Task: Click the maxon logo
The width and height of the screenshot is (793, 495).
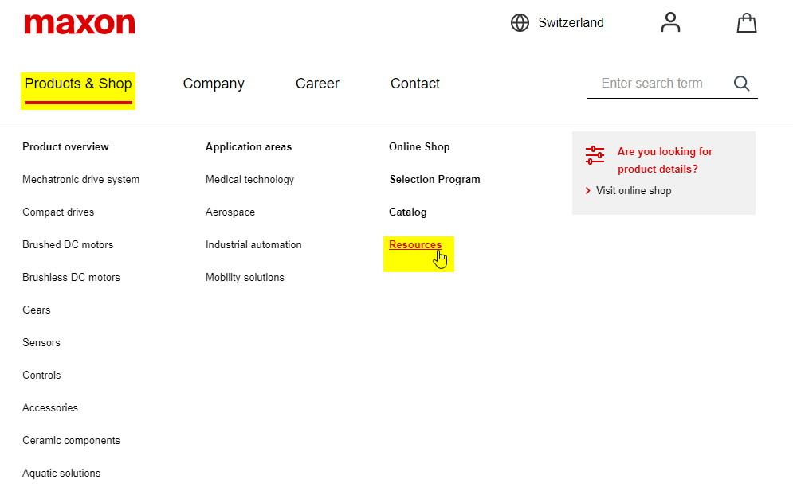Action: 80,24
